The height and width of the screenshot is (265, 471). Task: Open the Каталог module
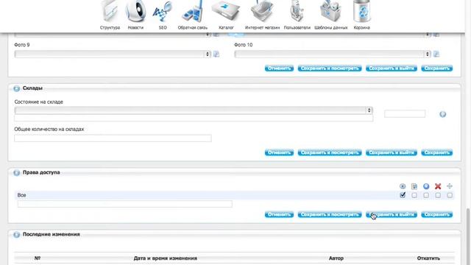coord(226,15)
